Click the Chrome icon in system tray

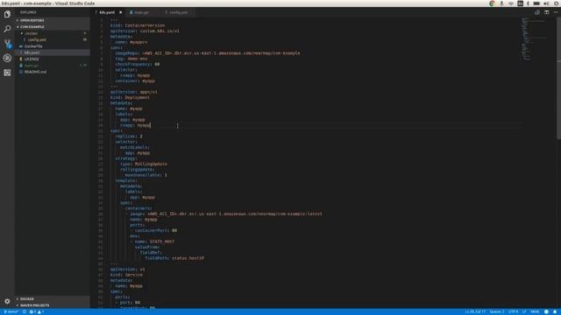492,3
